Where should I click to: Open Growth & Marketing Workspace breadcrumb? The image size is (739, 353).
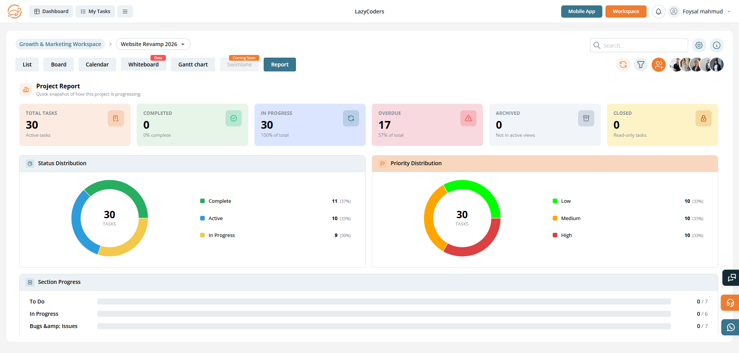[x=60, y=44]
